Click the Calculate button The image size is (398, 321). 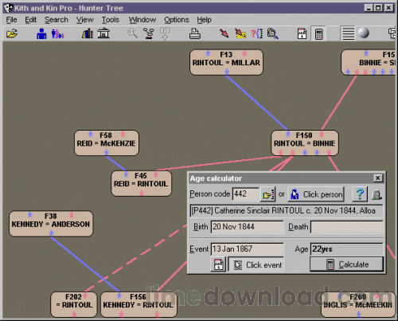coord(347,264)
